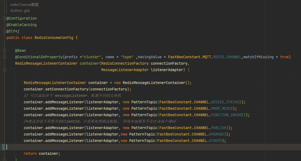Click the OTHER channel constant
Image resolution: width=301 pixels, height=161 pixels.
pyautogui.click(x=214, y=141)
